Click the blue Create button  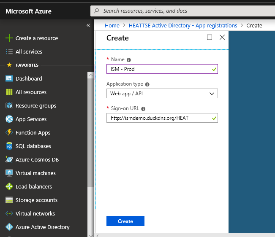[125, 221]
